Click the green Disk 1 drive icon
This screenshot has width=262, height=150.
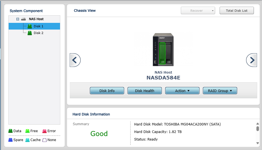[x=30, y=26]
